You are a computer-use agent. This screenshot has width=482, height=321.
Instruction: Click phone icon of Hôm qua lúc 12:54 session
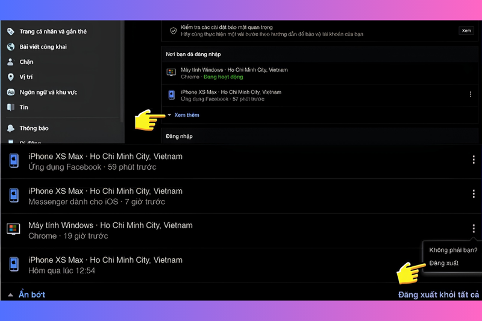[x=14, y=264]
